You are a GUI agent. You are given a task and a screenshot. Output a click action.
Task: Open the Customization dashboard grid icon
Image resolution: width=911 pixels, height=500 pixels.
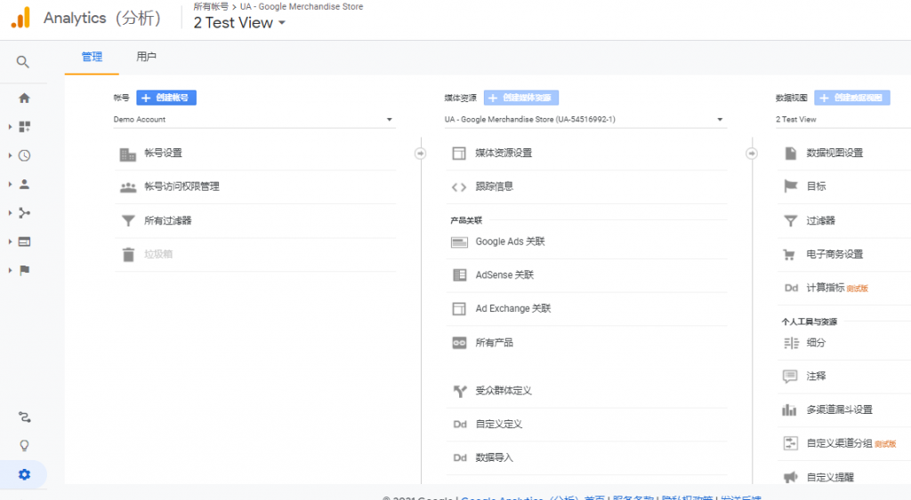tap(24, 126)
